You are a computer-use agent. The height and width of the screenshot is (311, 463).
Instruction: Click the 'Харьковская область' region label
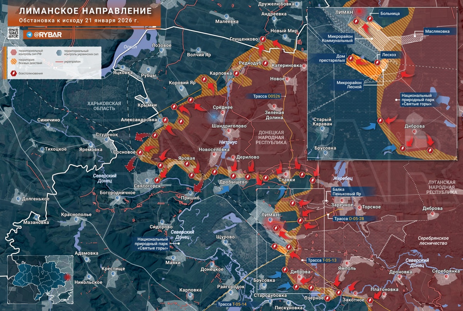104,106
